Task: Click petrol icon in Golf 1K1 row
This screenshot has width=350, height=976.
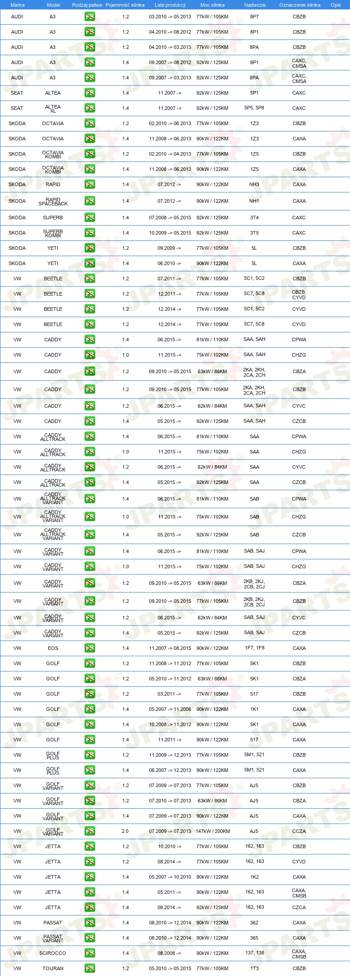Action: (x=90, y=710)
